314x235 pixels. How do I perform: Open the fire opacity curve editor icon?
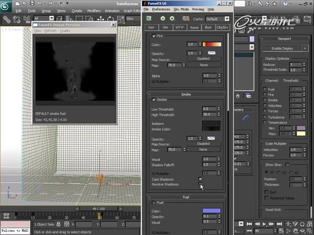tap(213, 53)
